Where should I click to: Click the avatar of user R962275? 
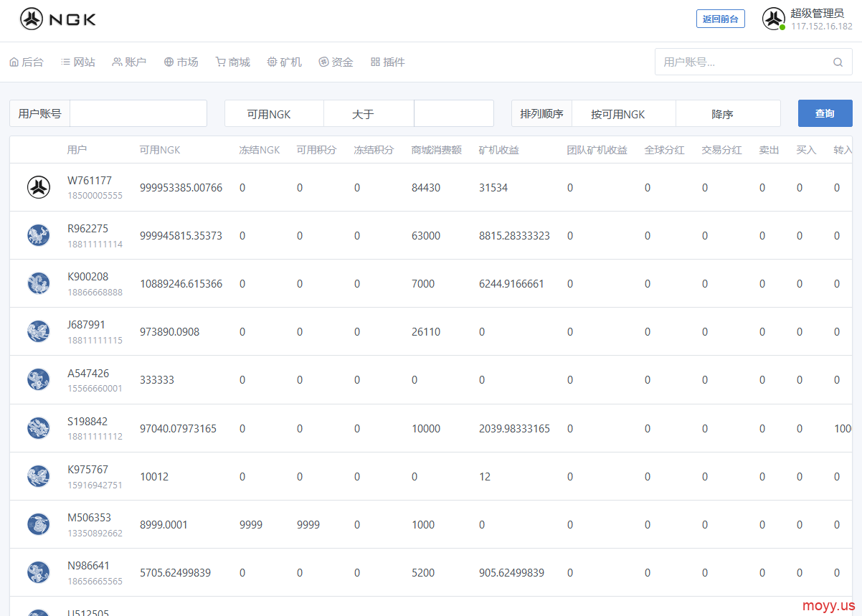click(39, 235)
